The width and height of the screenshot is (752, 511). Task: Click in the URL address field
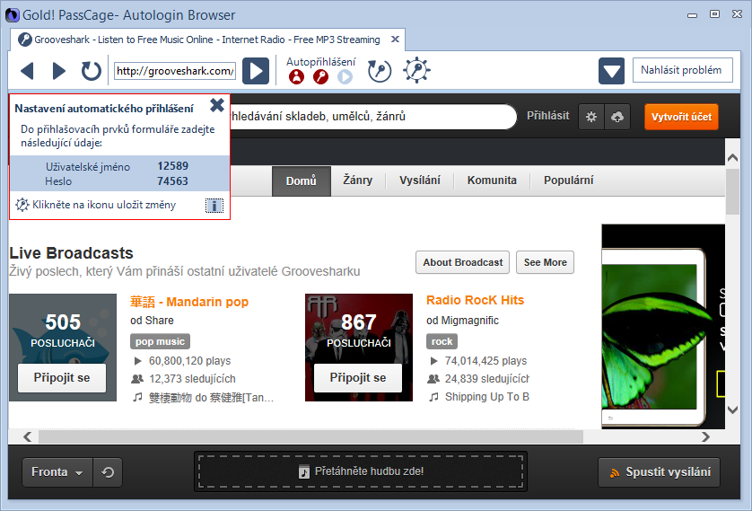tap(175, 71)
